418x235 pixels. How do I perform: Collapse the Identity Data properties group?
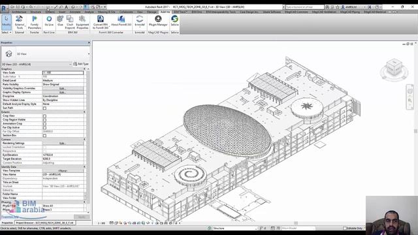click(x=84, y=167)
